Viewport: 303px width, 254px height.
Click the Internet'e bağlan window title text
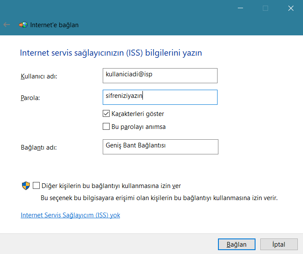(x=54, y=25)
